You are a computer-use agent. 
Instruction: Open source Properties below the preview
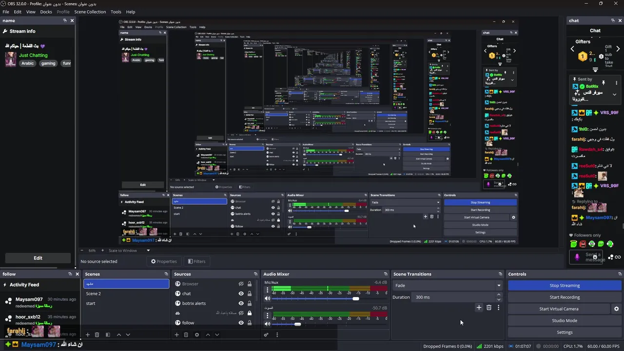click(x=164, y=261)
